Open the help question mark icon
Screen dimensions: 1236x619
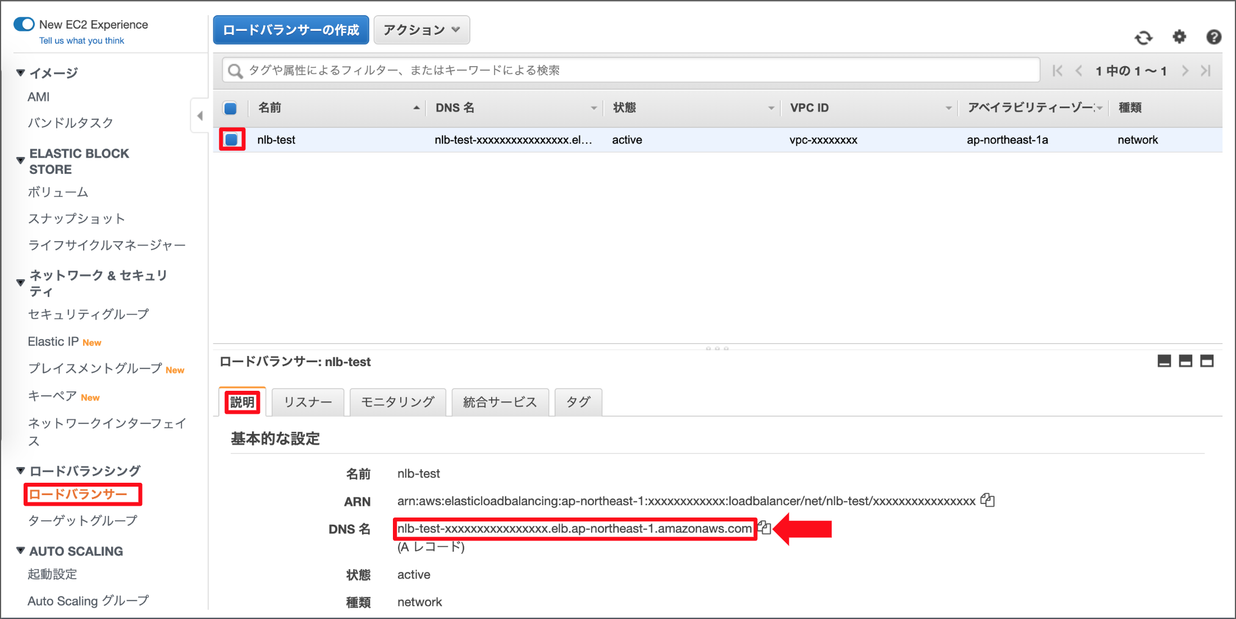click(1214, 37)
